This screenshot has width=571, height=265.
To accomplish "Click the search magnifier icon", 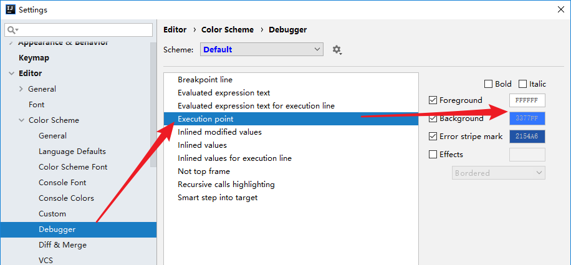I will 12,30.
